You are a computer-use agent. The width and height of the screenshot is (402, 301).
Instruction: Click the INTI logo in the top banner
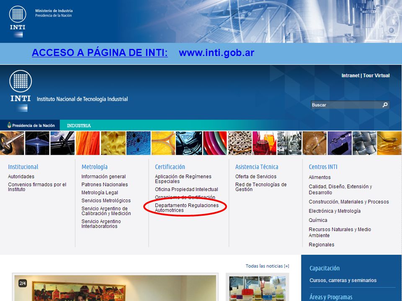coord(18,21)
